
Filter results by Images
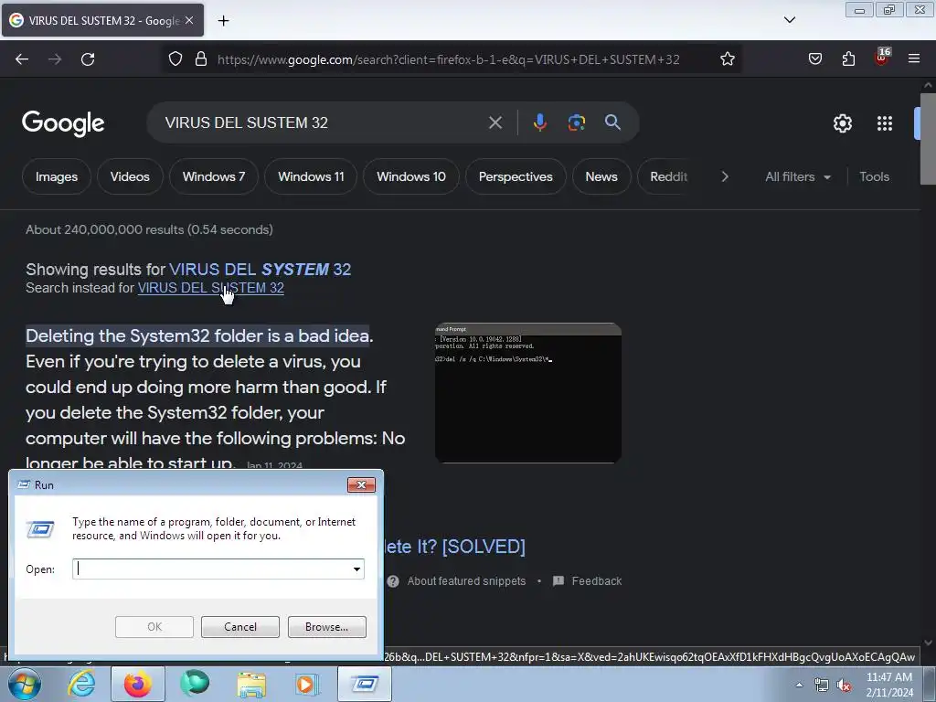tap(57, 176)
